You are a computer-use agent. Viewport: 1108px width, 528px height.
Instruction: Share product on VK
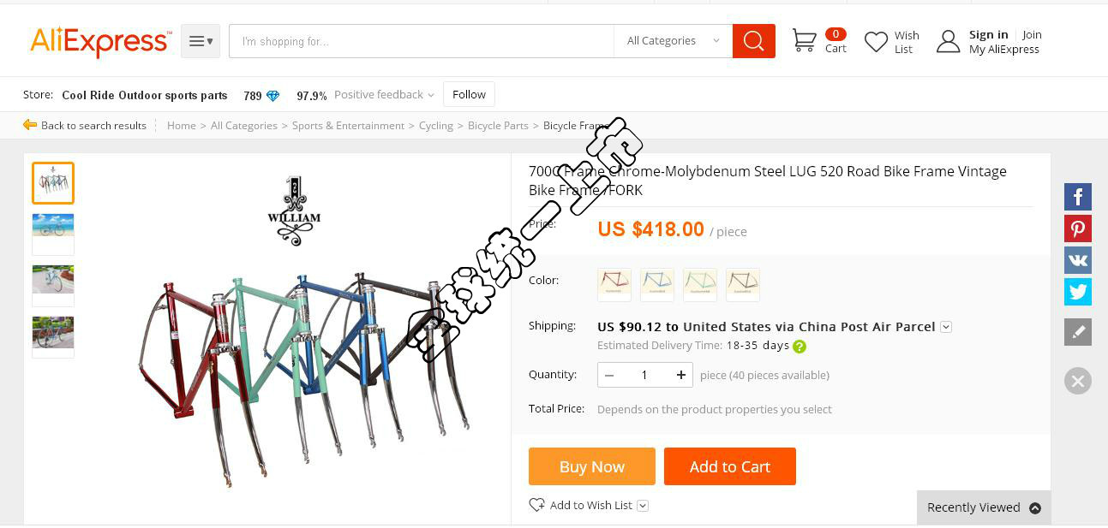pos(1078,260)
